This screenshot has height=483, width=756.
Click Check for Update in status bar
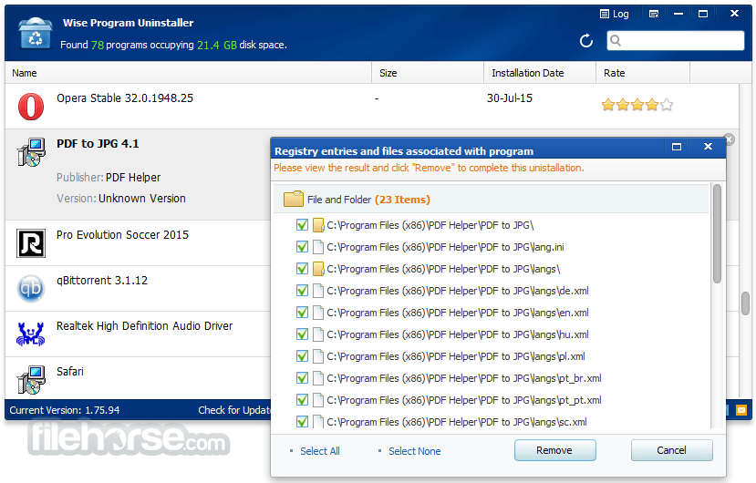point(234,410)
